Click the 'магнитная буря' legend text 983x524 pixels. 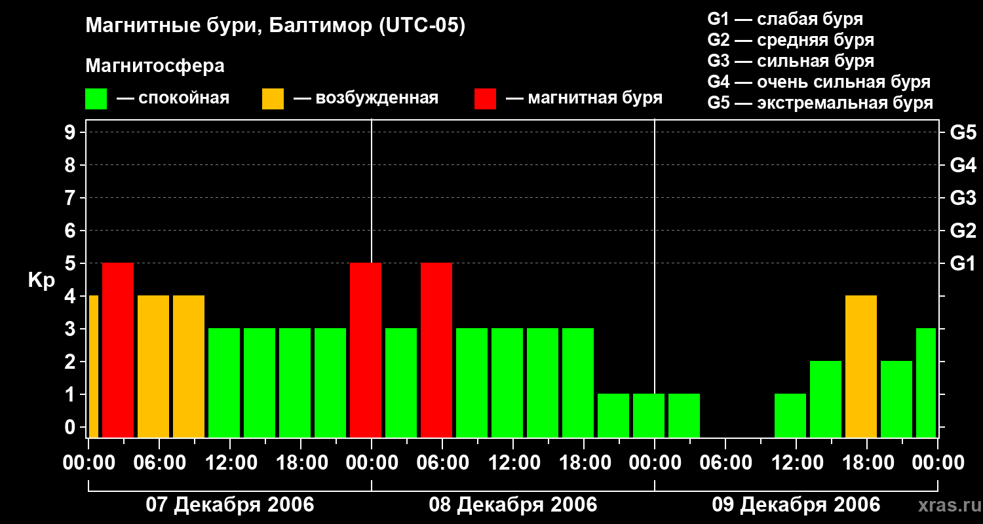(595, 98)
